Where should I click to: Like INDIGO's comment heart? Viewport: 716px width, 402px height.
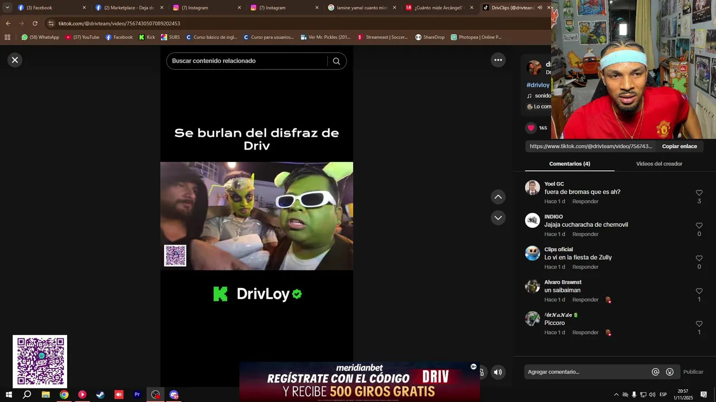pyautogui.click(x=699, y=226)
